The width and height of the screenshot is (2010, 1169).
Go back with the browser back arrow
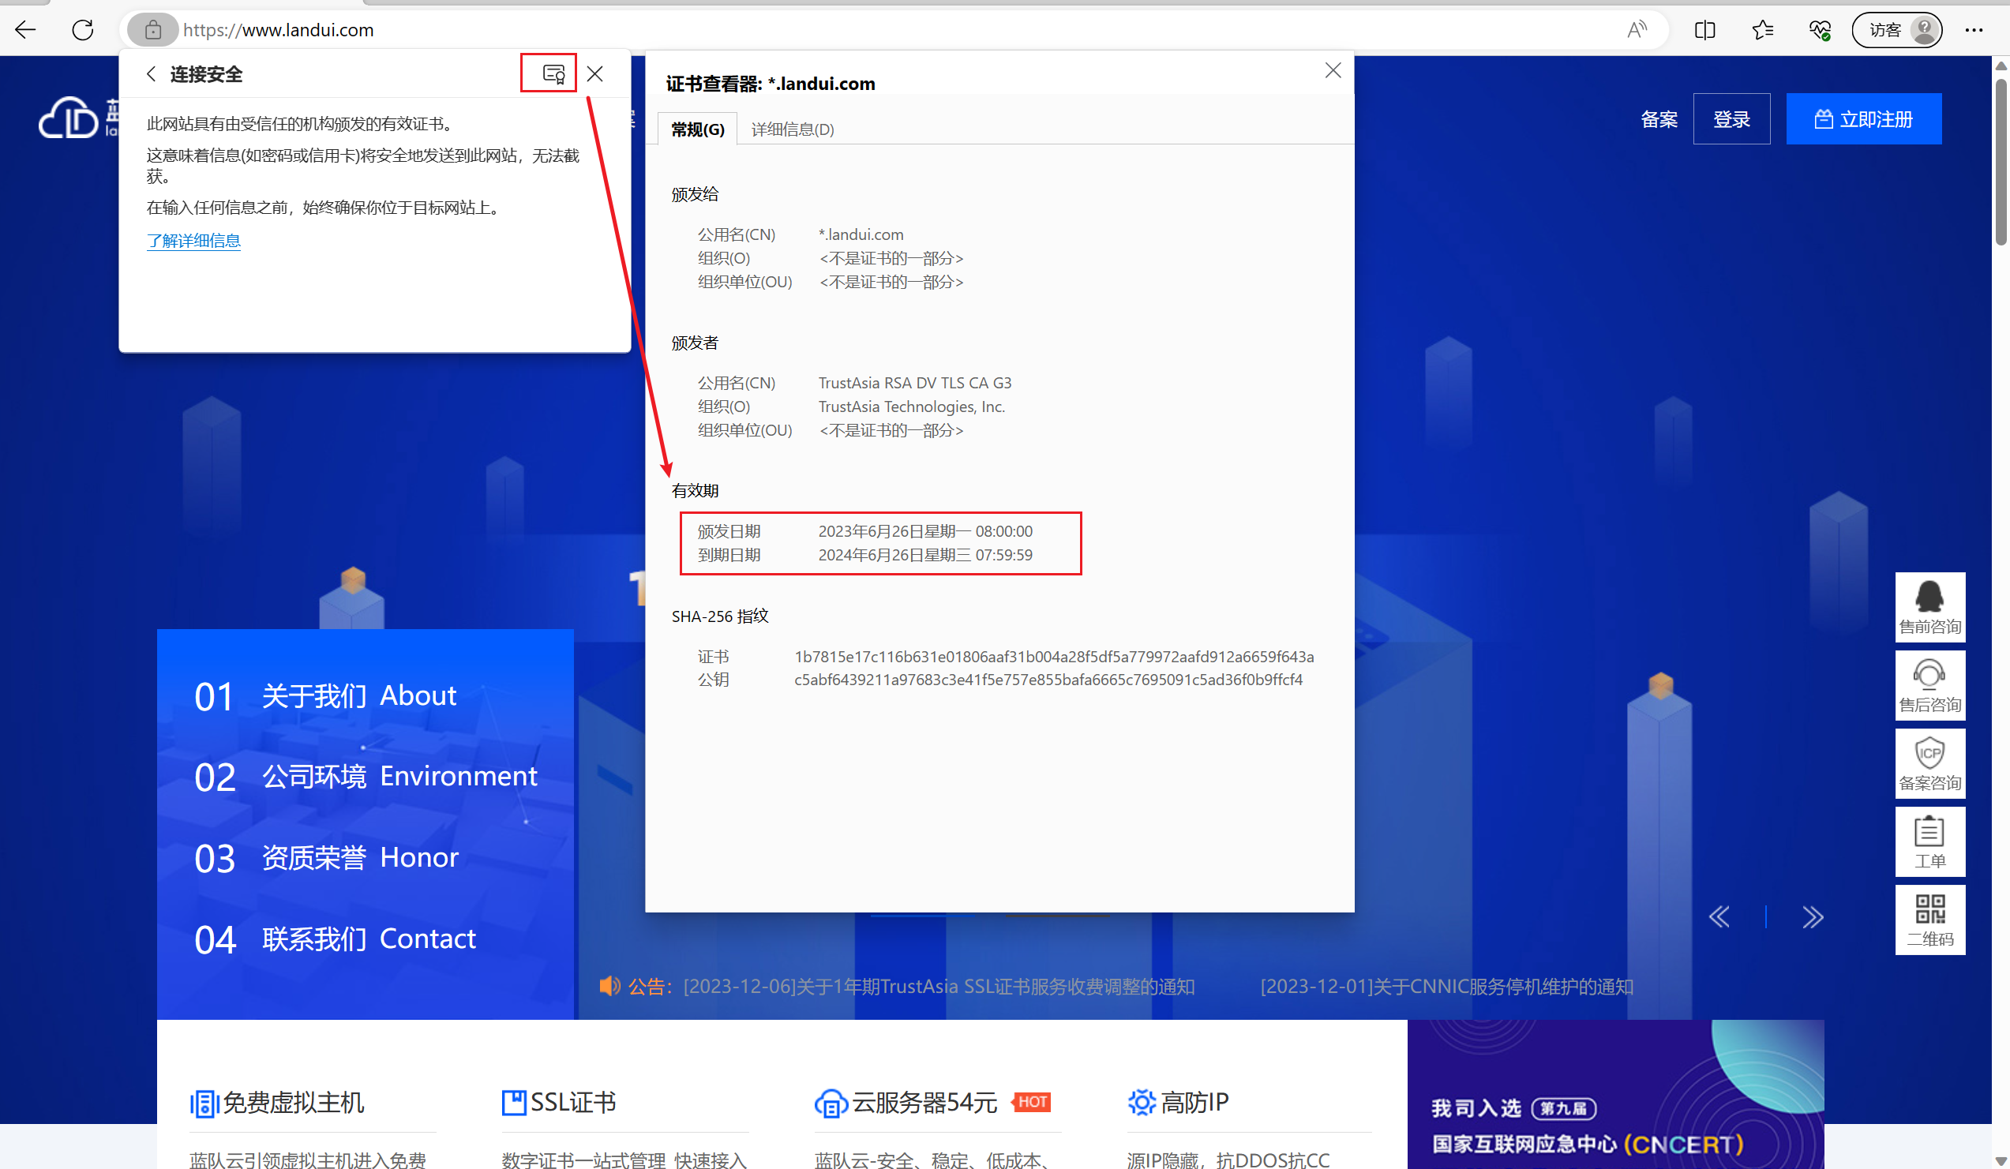click(x=25, y=30)
